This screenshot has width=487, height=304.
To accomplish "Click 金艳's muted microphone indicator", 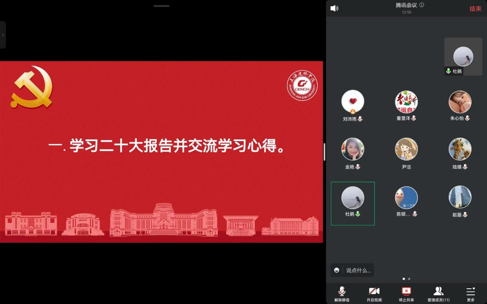I will (358, 167).
